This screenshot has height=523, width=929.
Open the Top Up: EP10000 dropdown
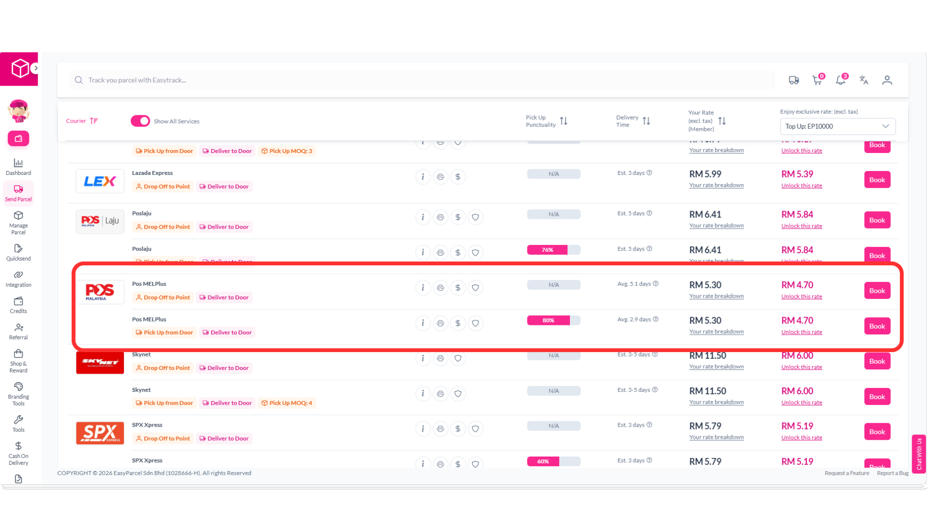(838, 126)
